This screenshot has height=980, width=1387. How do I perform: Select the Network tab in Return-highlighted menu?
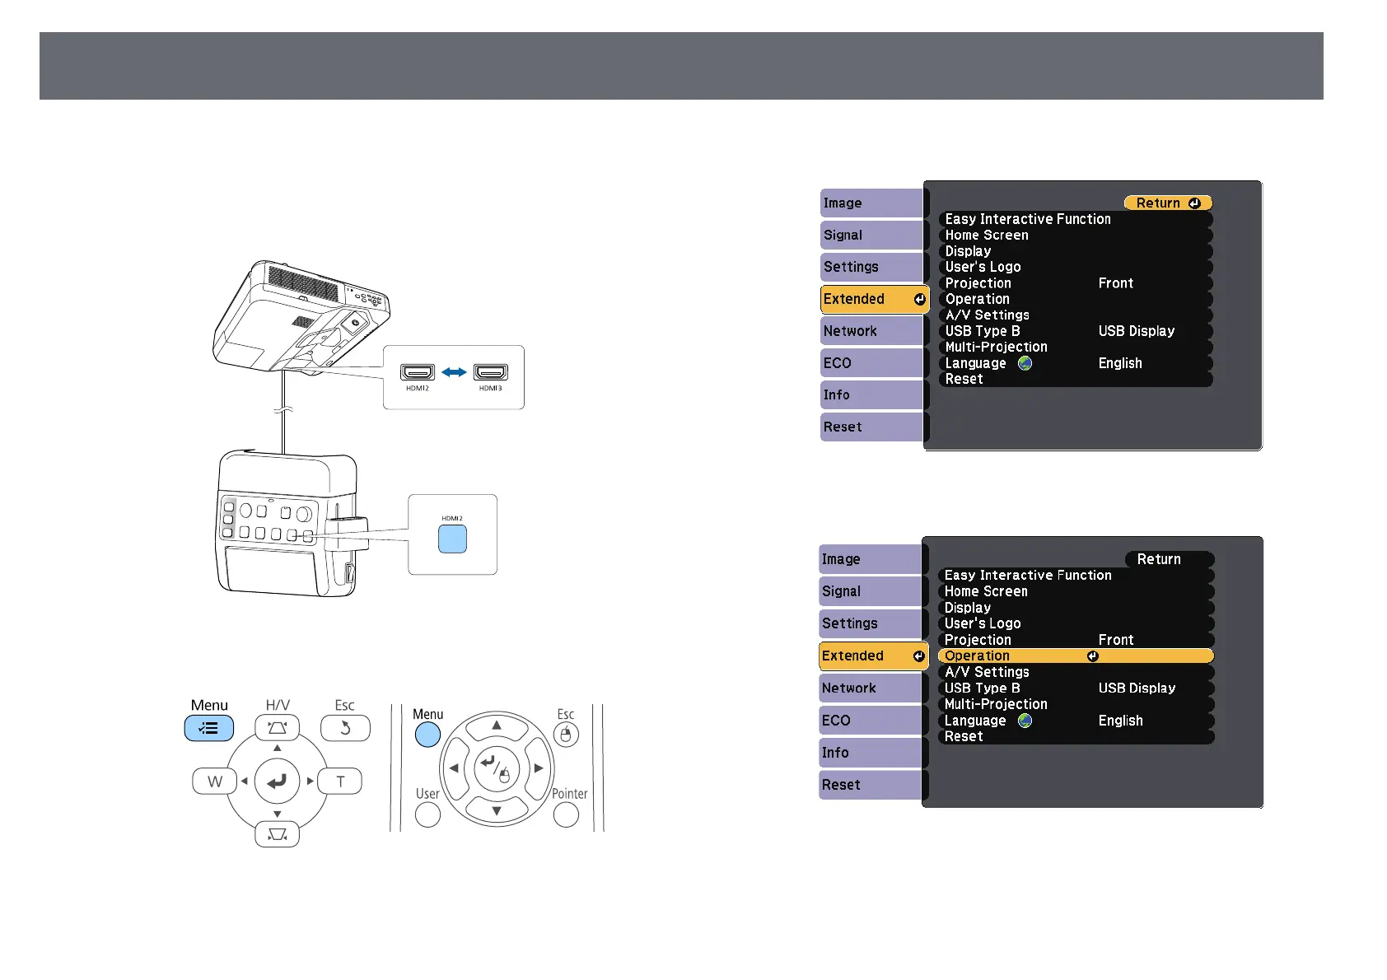(x=872, y=331)
